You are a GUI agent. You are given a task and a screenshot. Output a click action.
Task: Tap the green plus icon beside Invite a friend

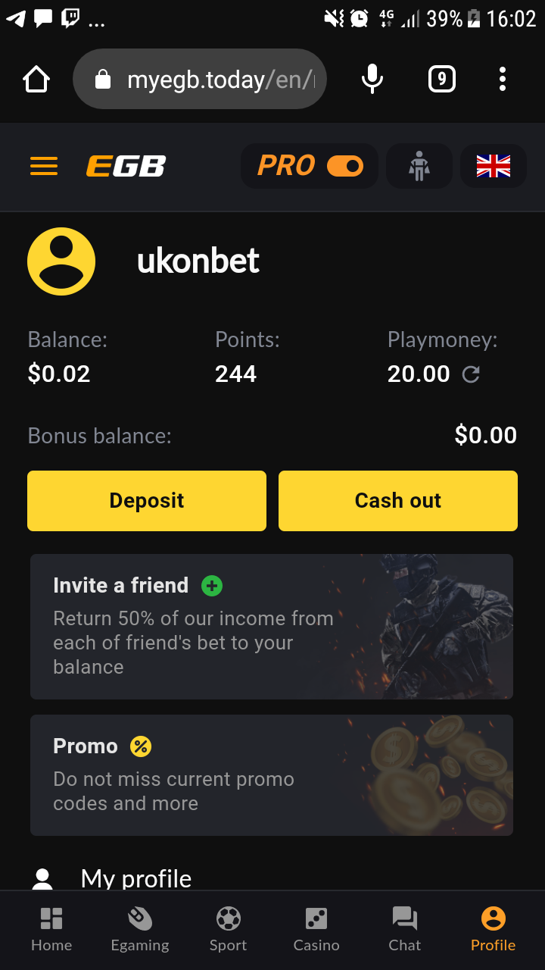tap(212, 586)
